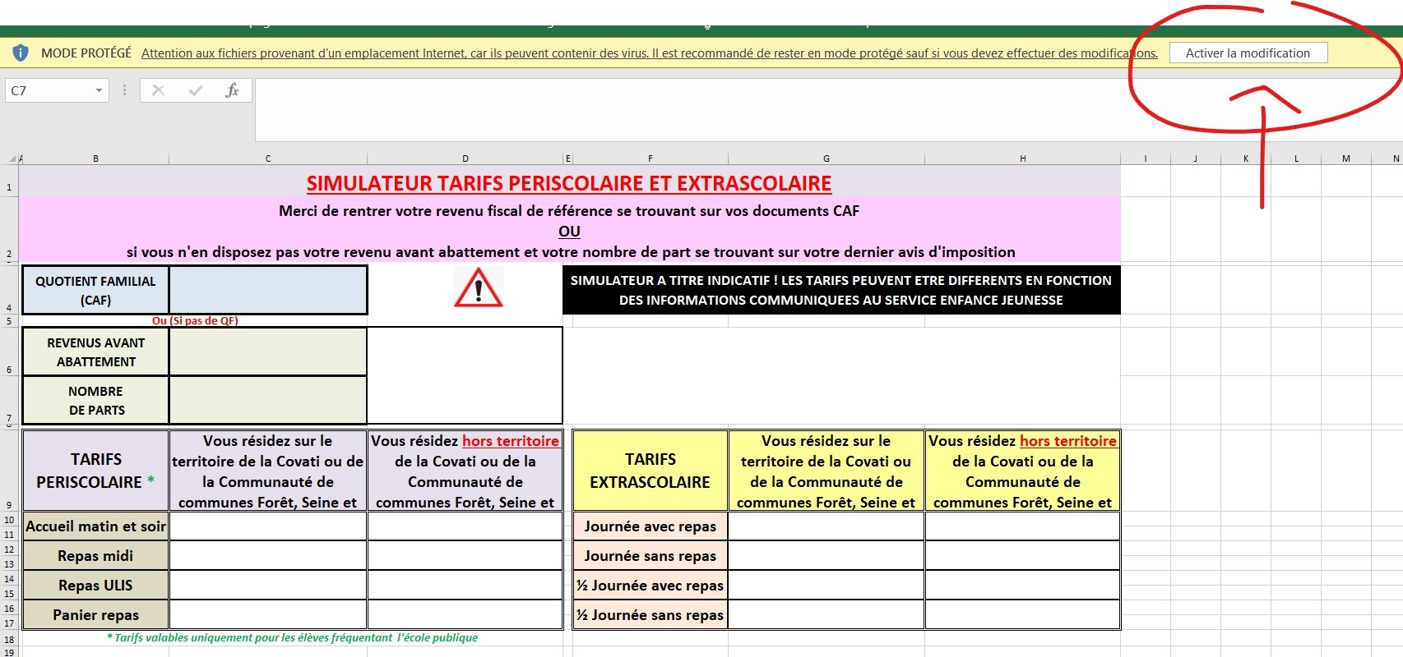Click the Repas midi row label

[95, 556]
